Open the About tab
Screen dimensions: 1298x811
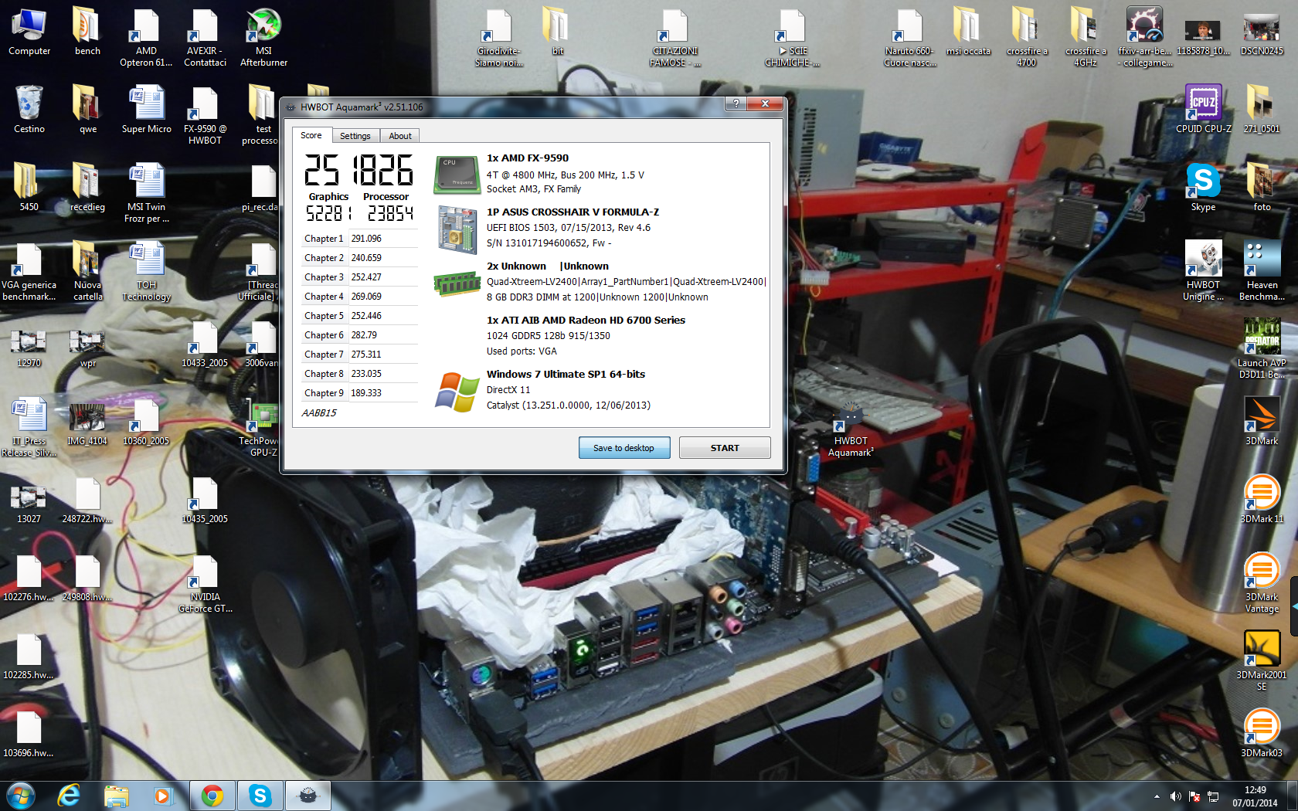400,136
